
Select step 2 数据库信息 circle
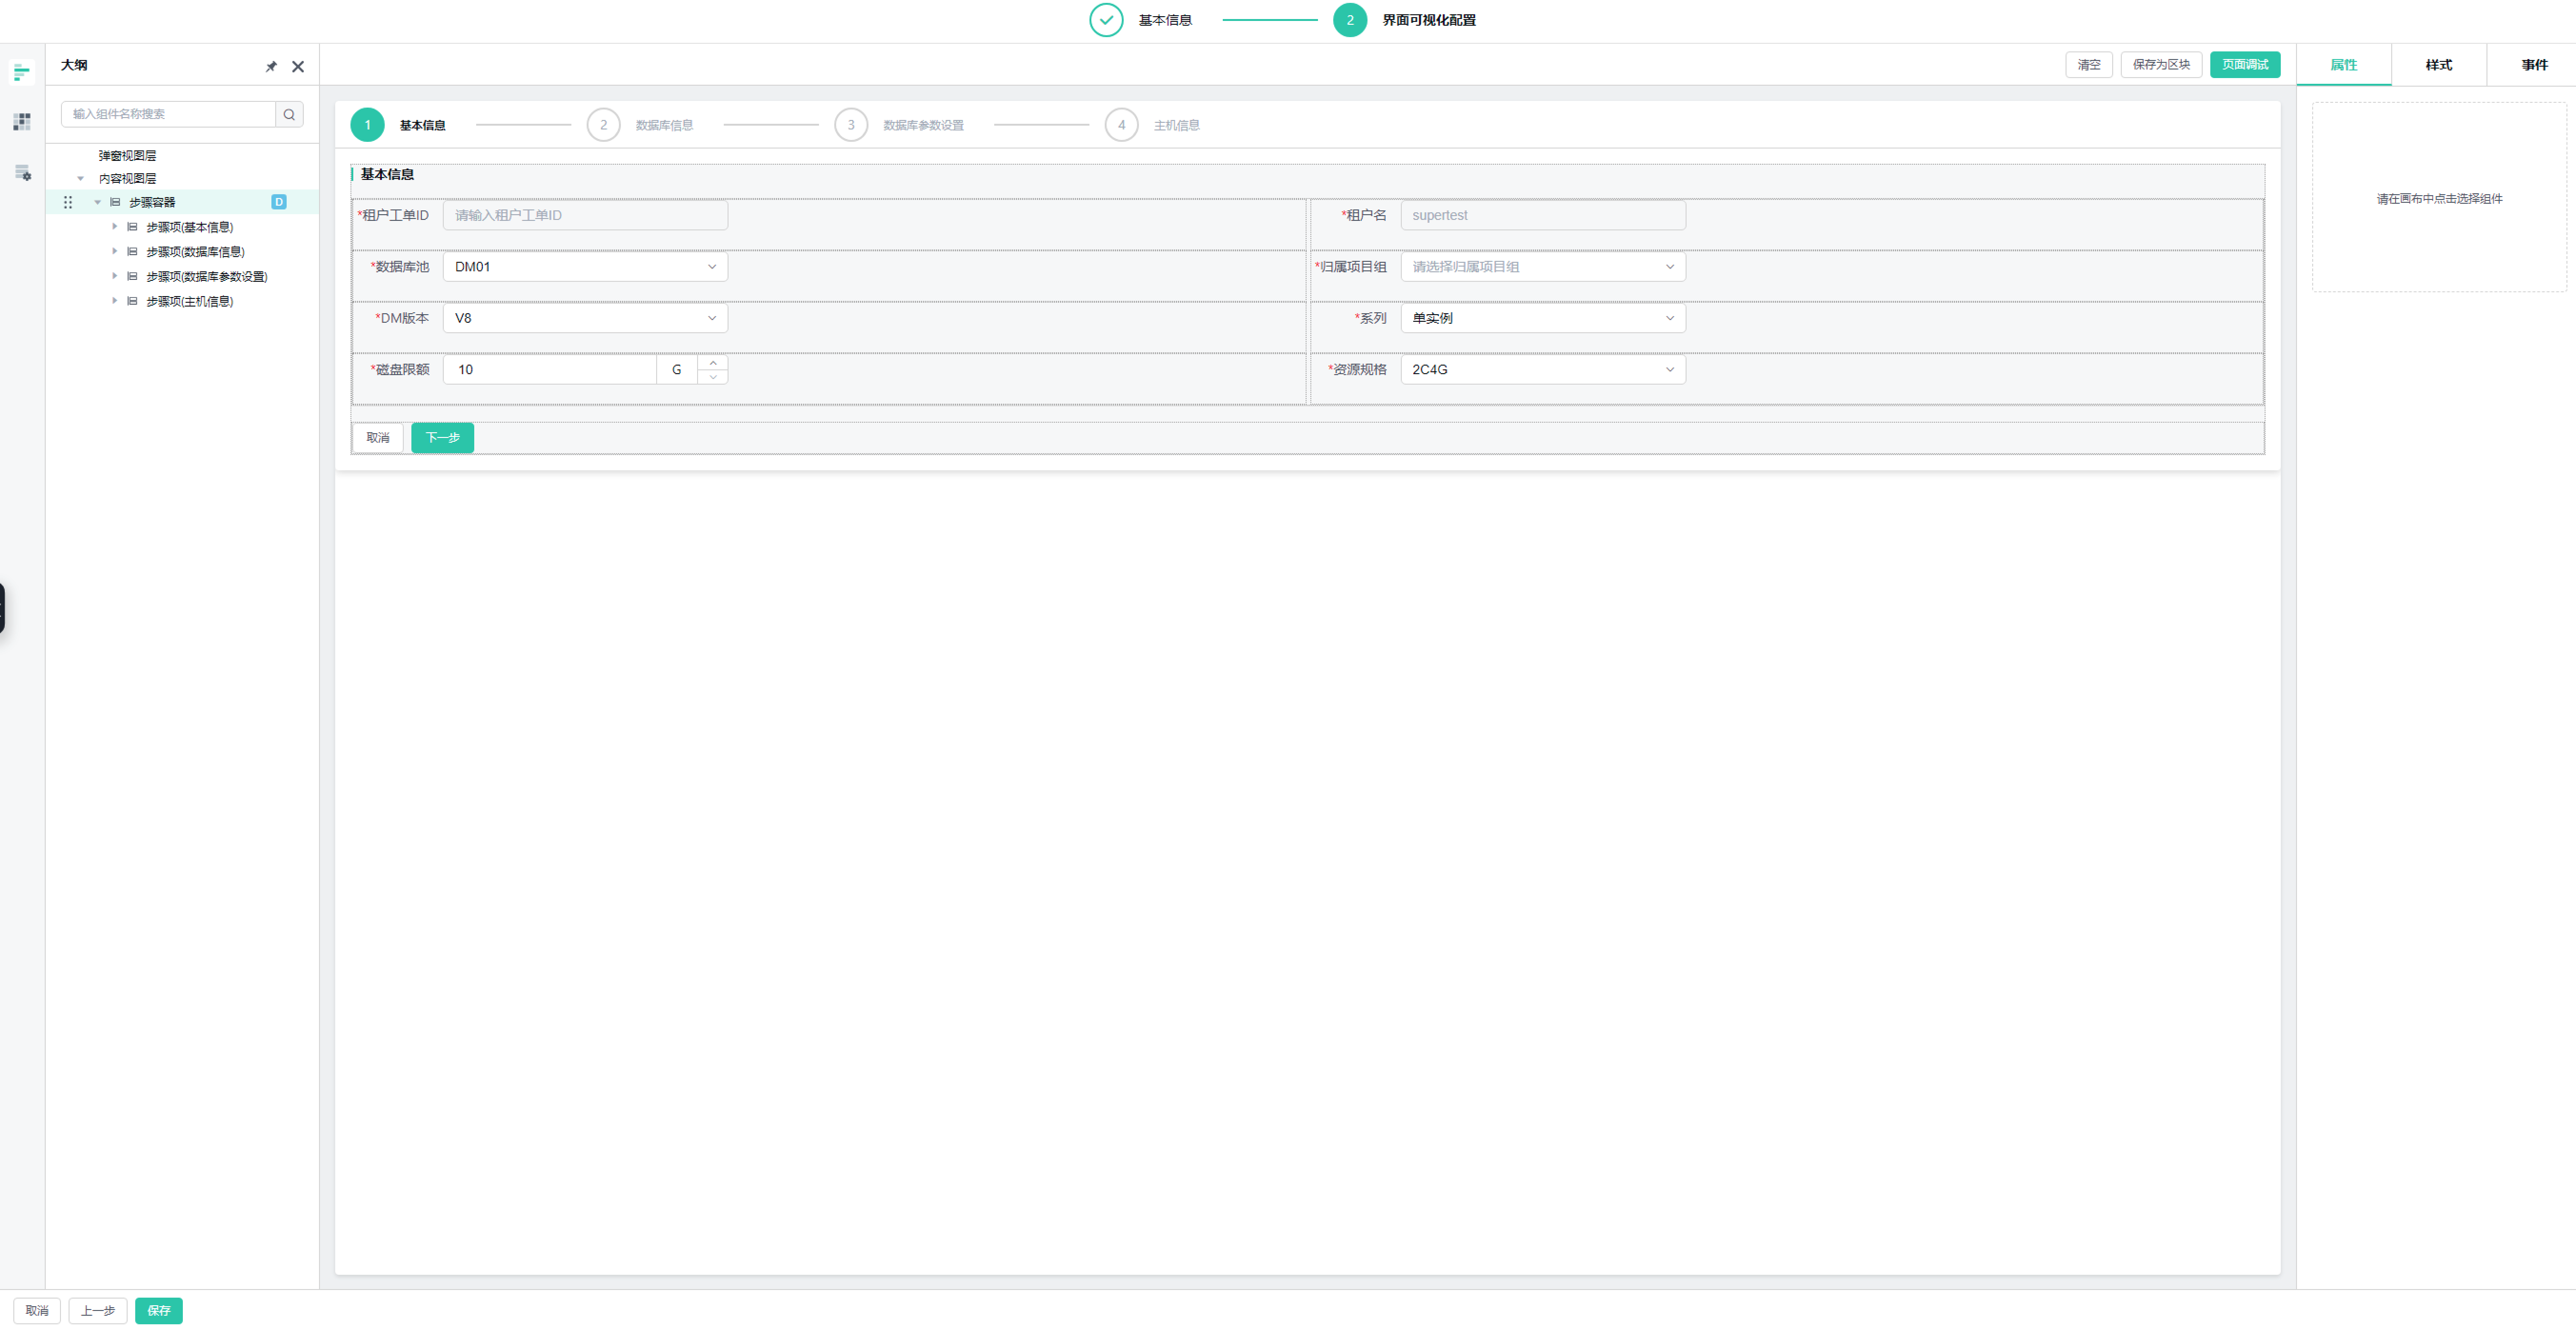pos(603,125)
